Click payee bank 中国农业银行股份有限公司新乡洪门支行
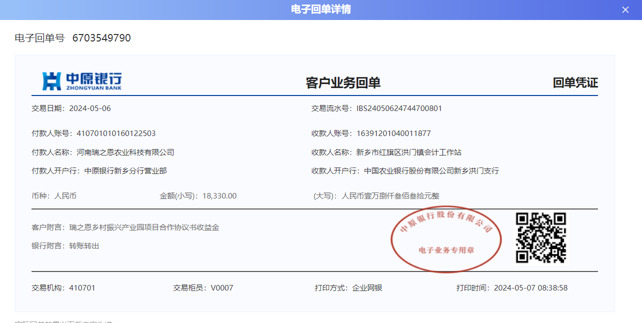The image size is (642, 323). (x=431, y=171)
